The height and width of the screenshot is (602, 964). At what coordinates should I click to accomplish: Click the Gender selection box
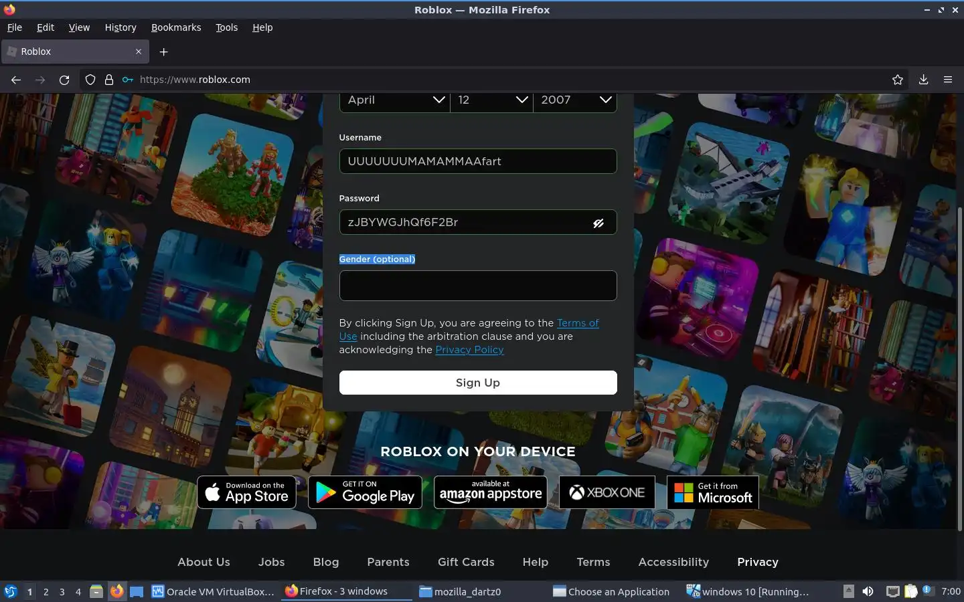[478, 286]
